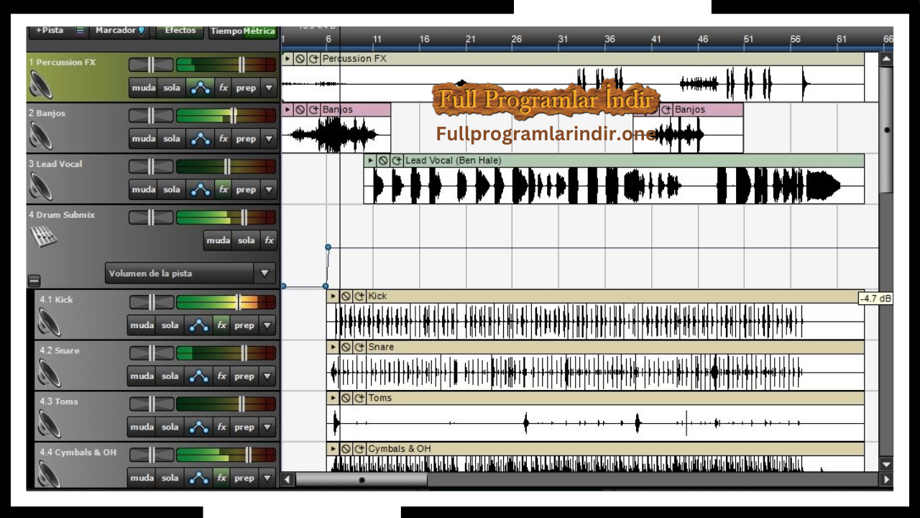Solo the 4.3 Toms track
The height and width of the screenshot is (518, 920).
point(170,427)
